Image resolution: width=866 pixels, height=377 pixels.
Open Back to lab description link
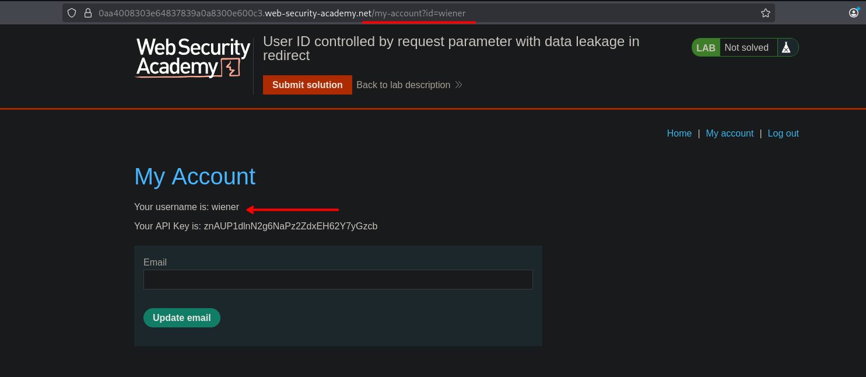coord(403,85)
